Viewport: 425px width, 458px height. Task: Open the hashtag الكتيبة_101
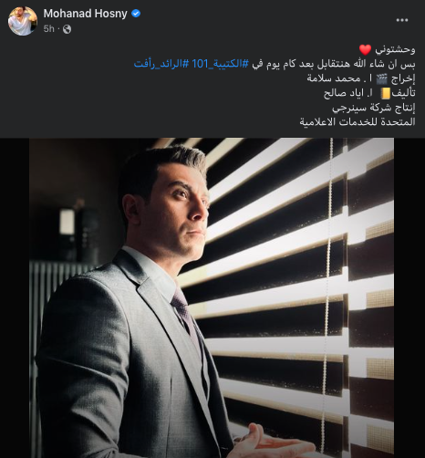click(x=221, y=64)
